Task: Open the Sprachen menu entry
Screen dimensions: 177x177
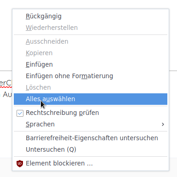Action: coord(91,124)
